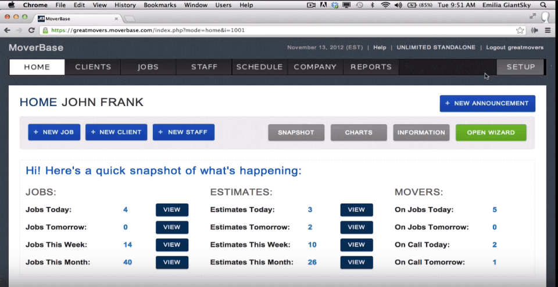Image resolution: width=558 pixels, height=287 pixels.
Task: Add a client with New Client button
Action: 116,132
